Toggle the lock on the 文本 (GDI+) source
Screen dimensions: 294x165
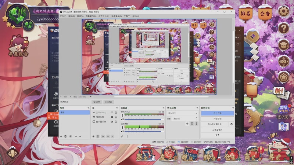coord(116,113)
